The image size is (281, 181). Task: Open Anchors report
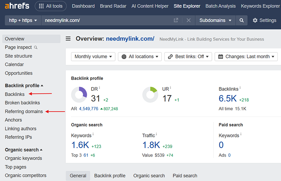click(13, 120)
